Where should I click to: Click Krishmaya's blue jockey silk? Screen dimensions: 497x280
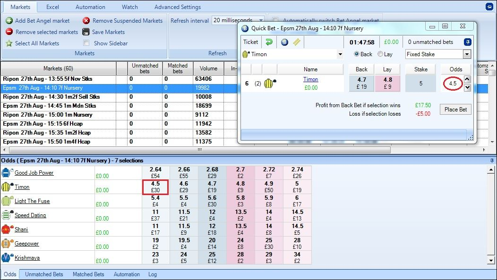point(7,257)
